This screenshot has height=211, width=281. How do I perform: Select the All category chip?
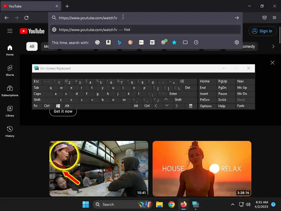(x=32, y=46)
